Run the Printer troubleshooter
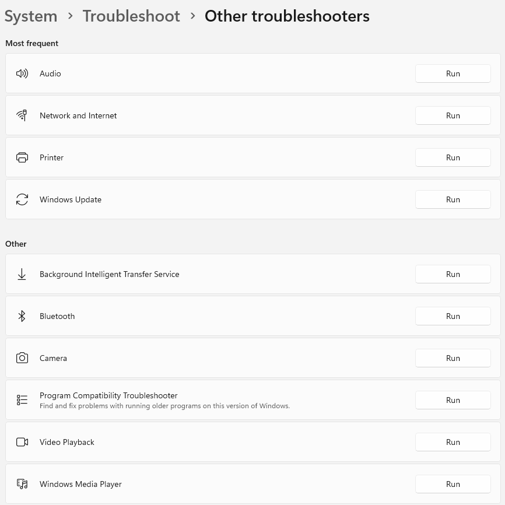The height and width of the screenshot is (505, 505). [x=453, y=157]
